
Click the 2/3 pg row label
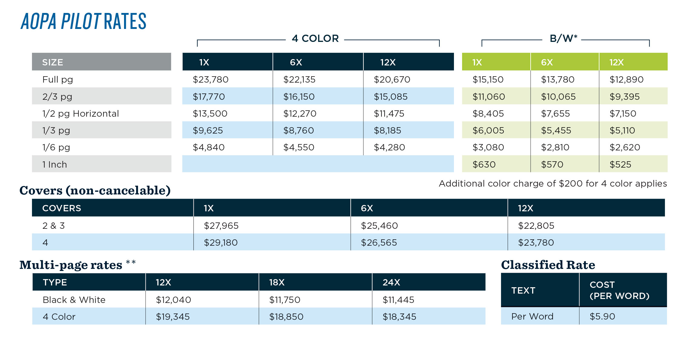57,96
